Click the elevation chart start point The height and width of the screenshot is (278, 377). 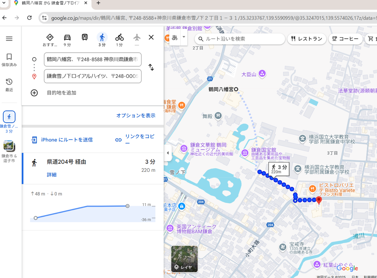[x=36, y=218]
